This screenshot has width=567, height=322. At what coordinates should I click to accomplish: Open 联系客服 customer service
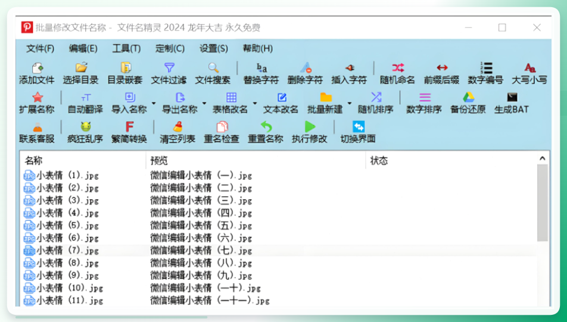tap(37, 132)
